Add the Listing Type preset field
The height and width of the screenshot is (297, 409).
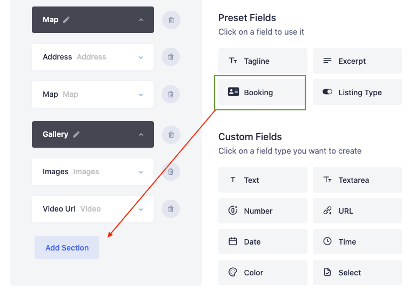[357, 92]
